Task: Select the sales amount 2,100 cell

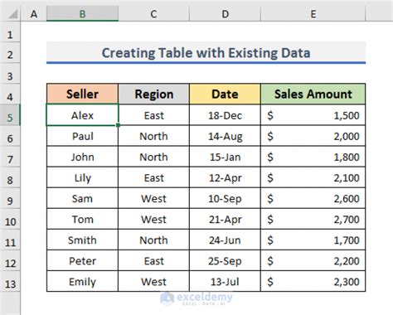Action: click(x=313, y=177)
